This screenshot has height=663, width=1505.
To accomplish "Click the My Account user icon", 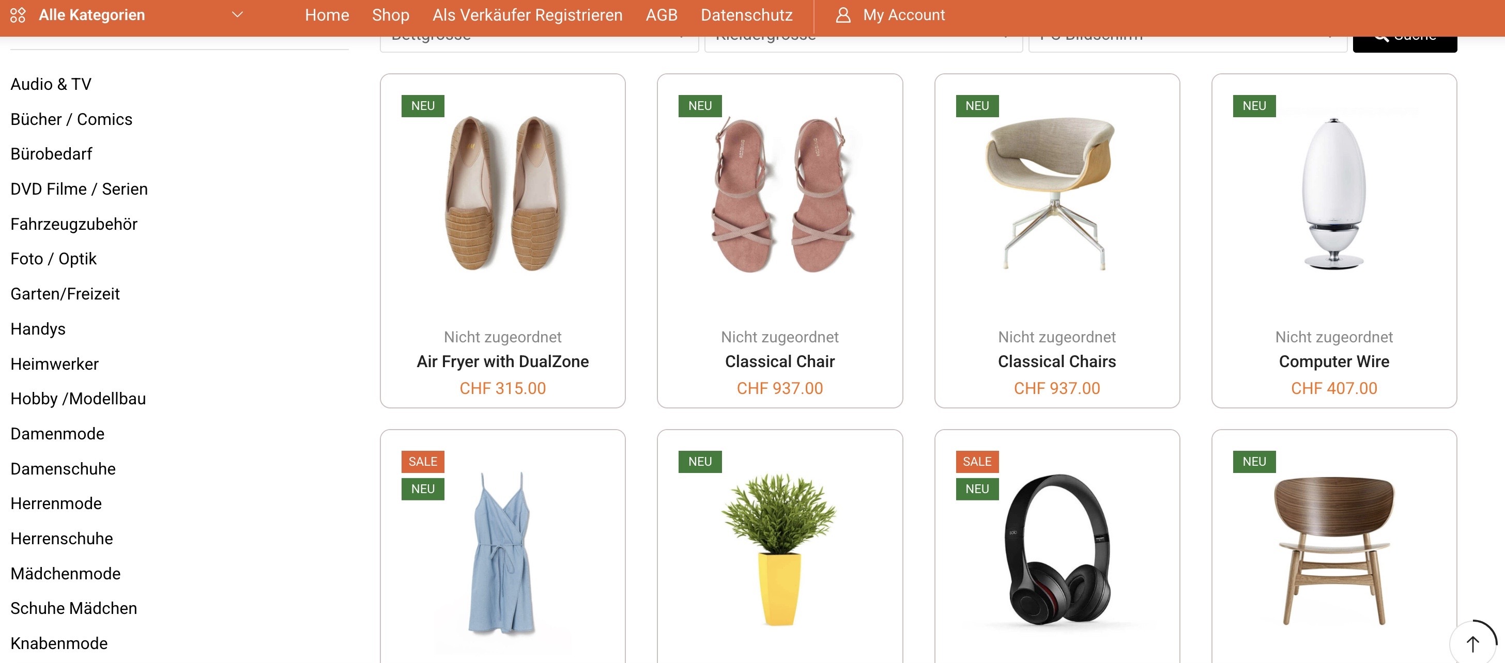I will 842,15.
